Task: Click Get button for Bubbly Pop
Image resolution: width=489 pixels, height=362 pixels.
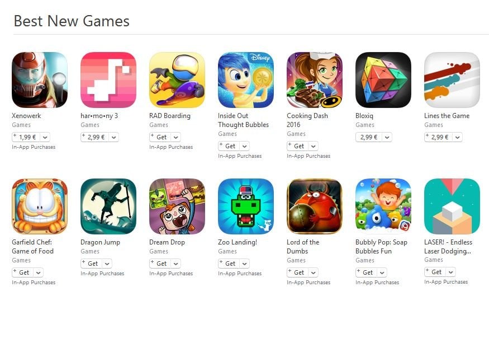Action: [367, 272]
